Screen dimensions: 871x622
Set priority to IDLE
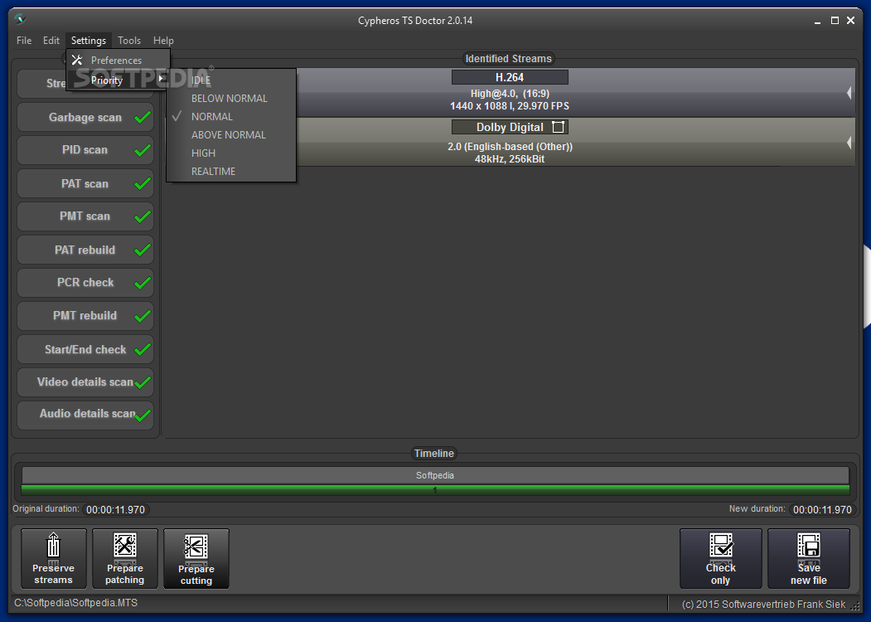point(231,80)
